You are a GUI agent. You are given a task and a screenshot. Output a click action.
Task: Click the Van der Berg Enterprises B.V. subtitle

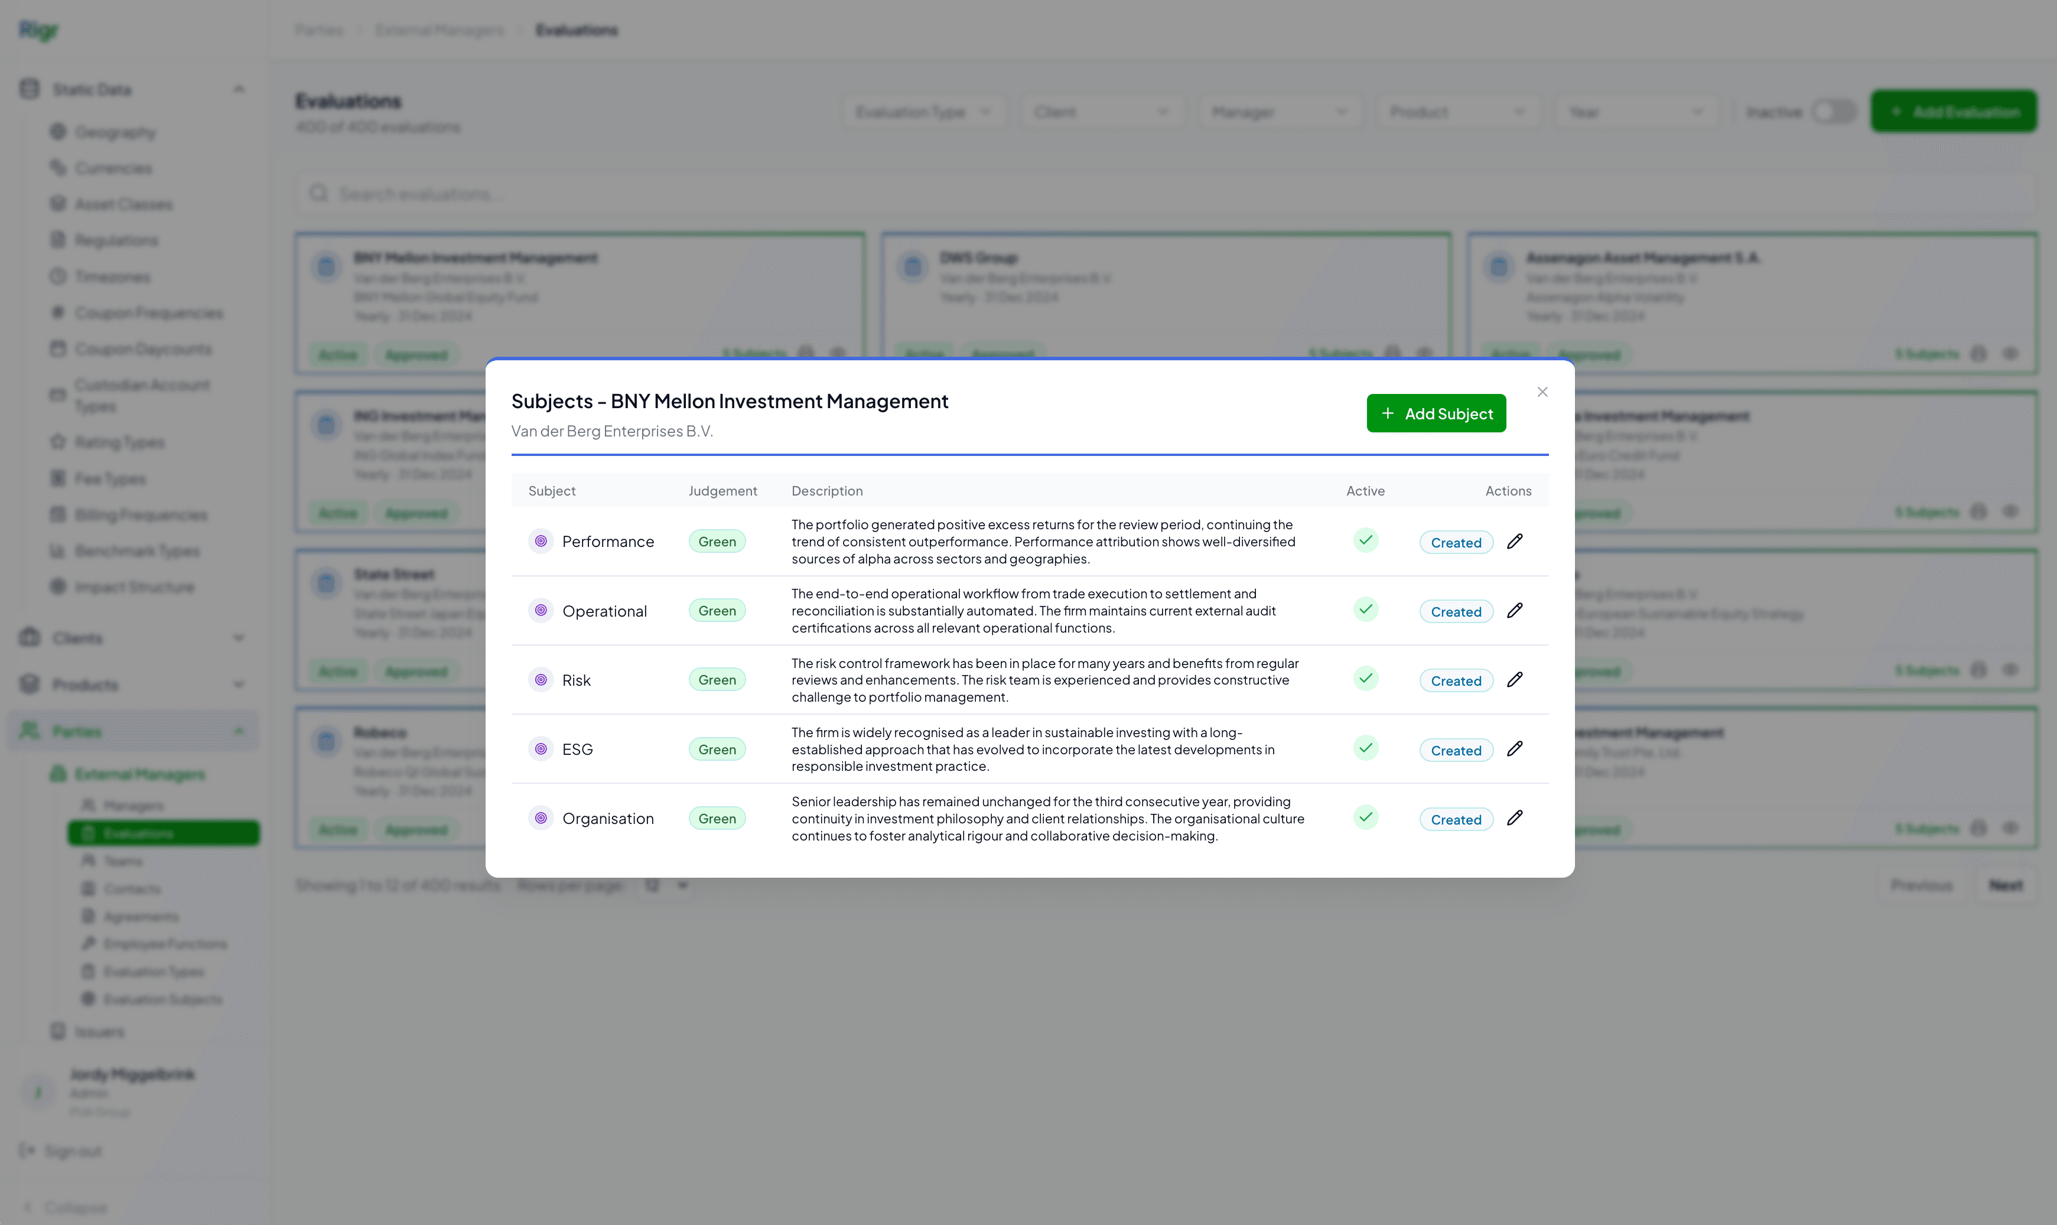click(611, 431)
